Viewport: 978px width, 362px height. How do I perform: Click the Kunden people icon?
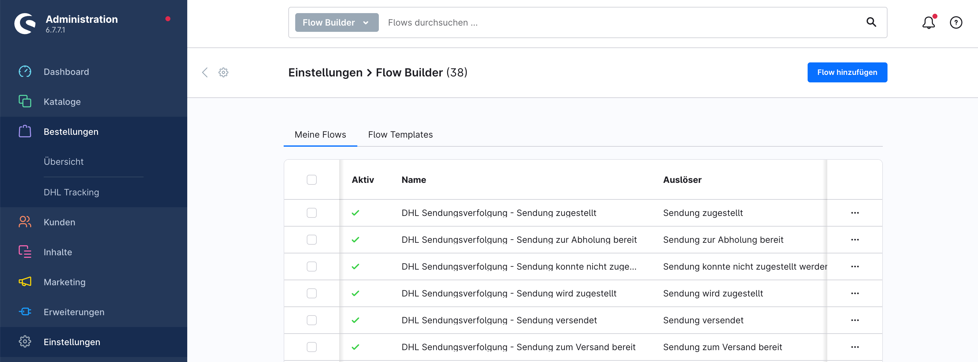pos(25,222)
